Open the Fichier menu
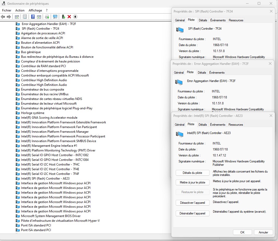This screenshot has height=241, width=278. pyautogui.click(x=7, y=10)
